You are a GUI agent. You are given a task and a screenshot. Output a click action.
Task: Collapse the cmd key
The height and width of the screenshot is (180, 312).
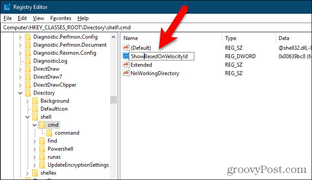[35, 125]
